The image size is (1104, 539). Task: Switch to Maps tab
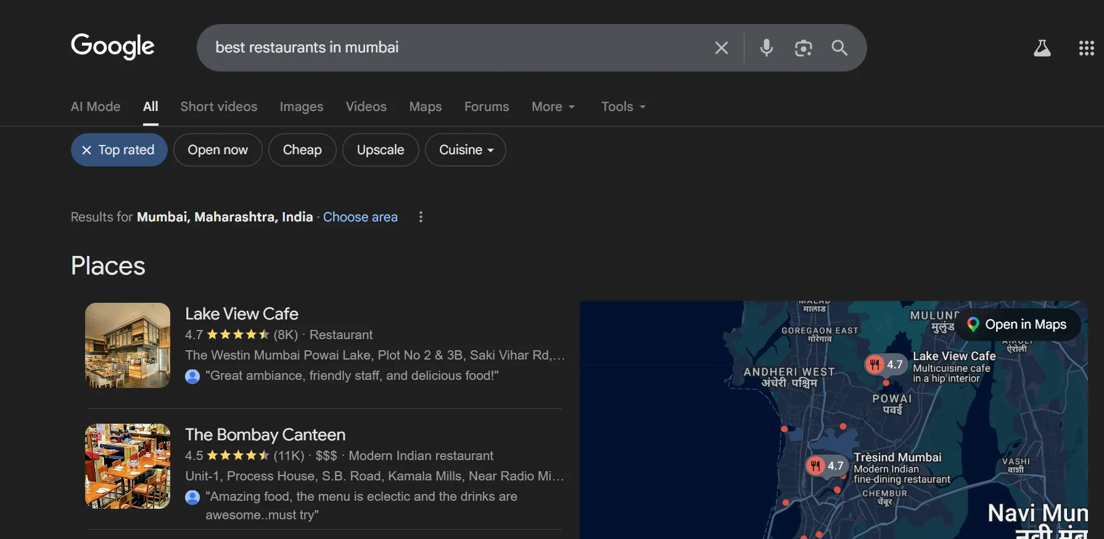click(426, 107)
